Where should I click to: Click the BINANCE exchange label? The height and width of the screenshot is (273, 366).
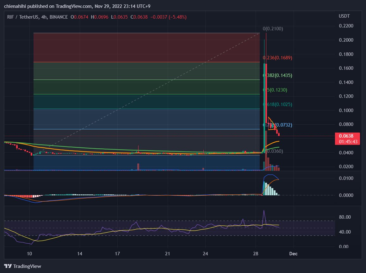pyautogui.click(x=59, y=17)
